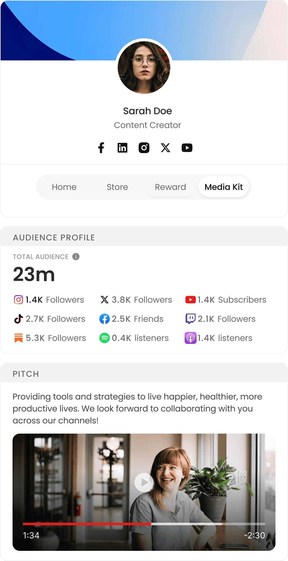Open the LinkedIn profile icon
This screenshot has height=561, width=288.
[x=122, y=147]
